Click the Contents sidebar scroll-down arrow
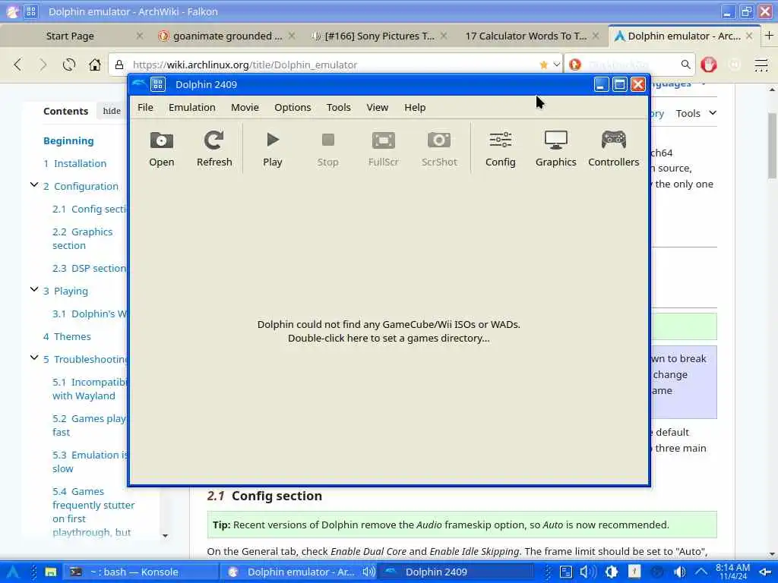This screenshot has width=778, height=583. point(165,535)
